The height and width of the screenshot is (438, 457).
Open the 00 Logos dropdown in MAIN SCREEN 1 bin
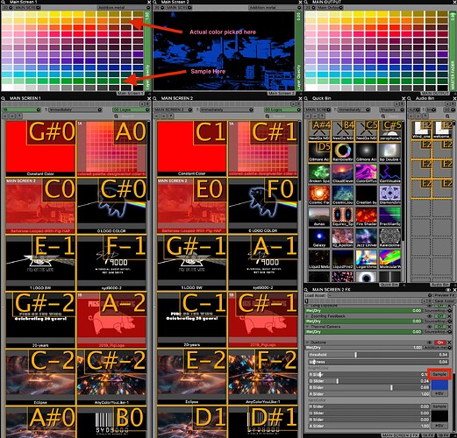[131, 109]
